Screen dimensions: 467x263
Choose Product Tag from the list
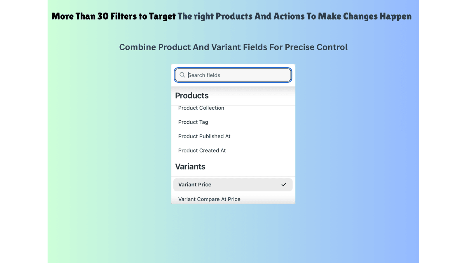(193, 122)
